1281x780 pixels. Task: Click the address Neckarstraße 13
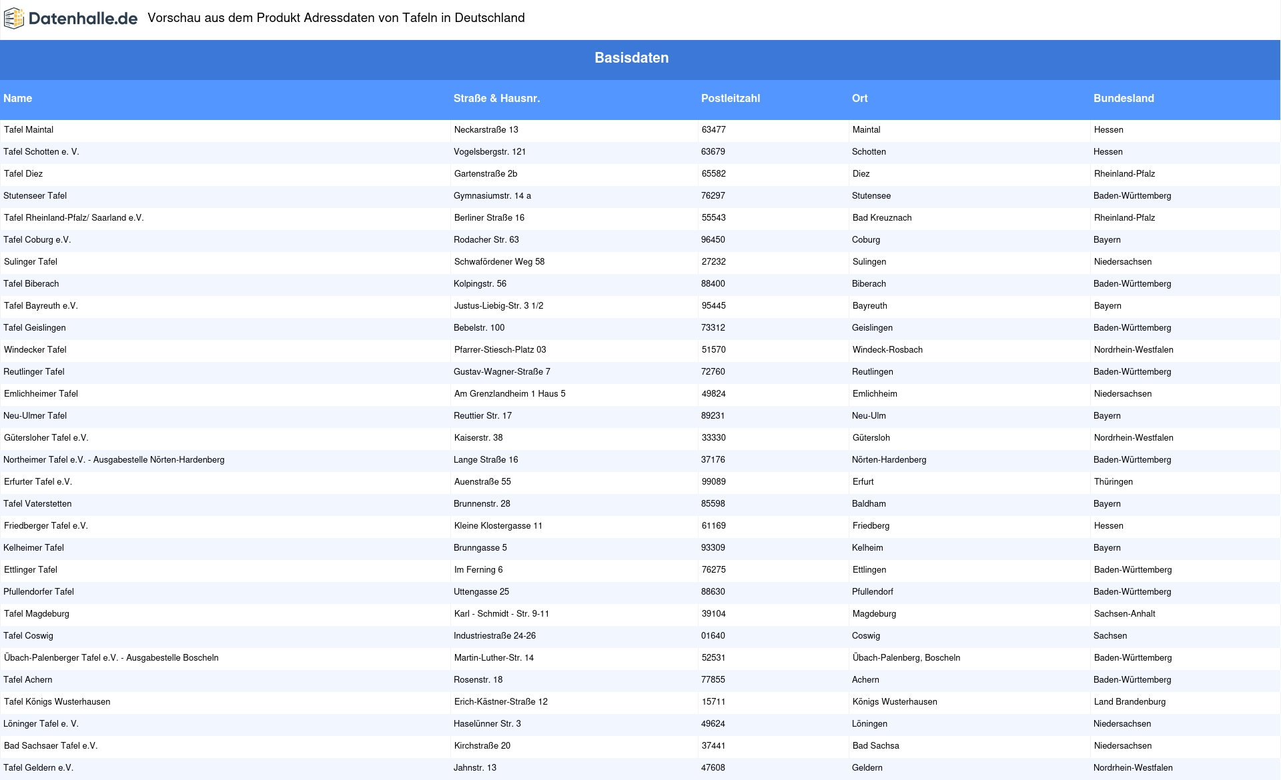[x=486, y=130]
